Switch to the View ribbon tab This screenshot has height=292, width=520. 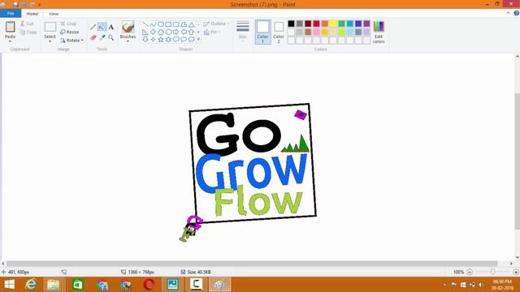54,14
